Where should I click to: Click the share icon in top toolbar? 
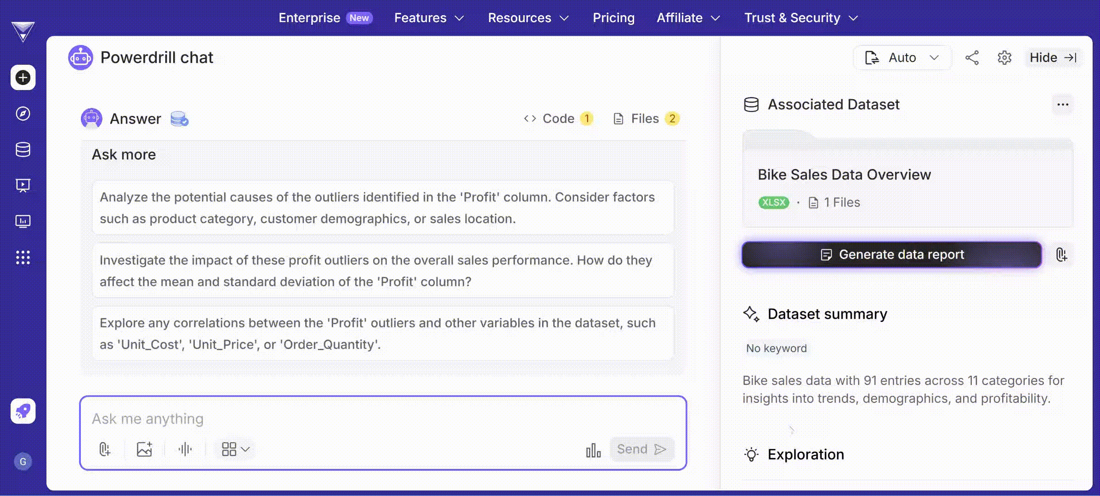click(x=972, y=58)
